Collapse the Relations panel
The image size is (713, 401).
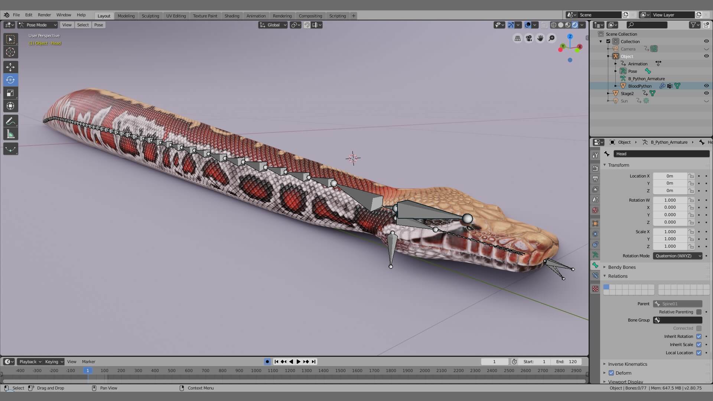[x=618, y=276]
